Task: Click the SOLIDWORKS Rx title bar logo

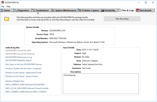Action: (x=3, y=2)
